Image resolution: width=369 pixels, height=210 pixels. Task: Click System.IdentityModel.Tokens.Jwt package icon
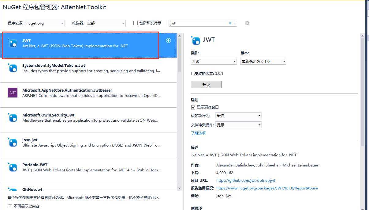pos(13,68)
